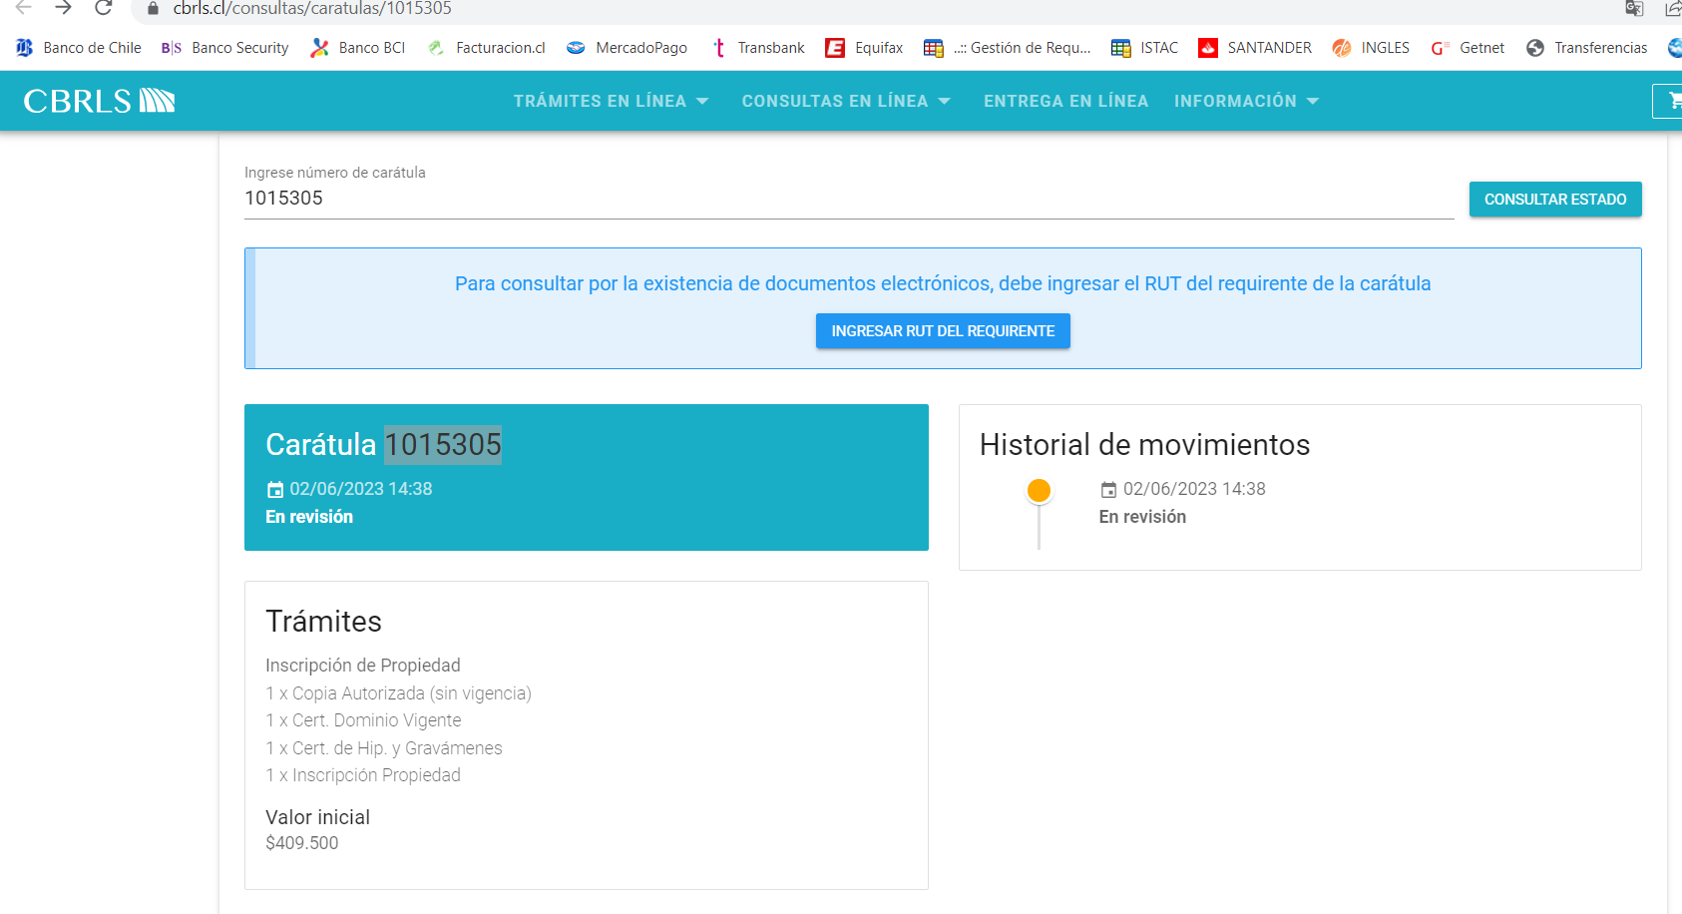This screenshot has width=1682, height=914.
Task: Expand Trámites en Línea dropdown menu
Action: [x=611, y=101]
